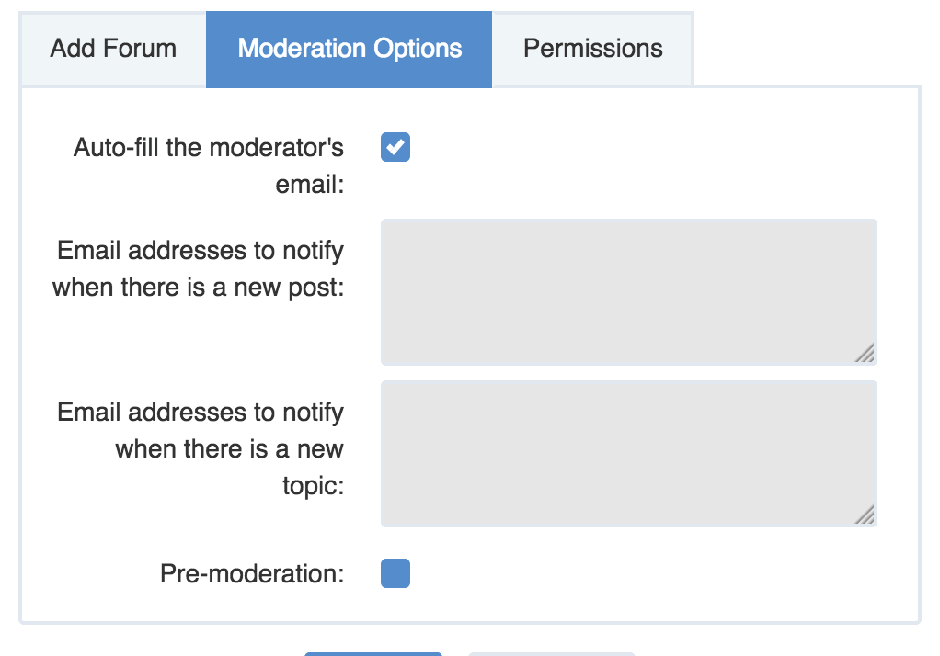940x656 pixels.
Task: Click the resize grip of the new post textarea
Action: click(865, 354)
